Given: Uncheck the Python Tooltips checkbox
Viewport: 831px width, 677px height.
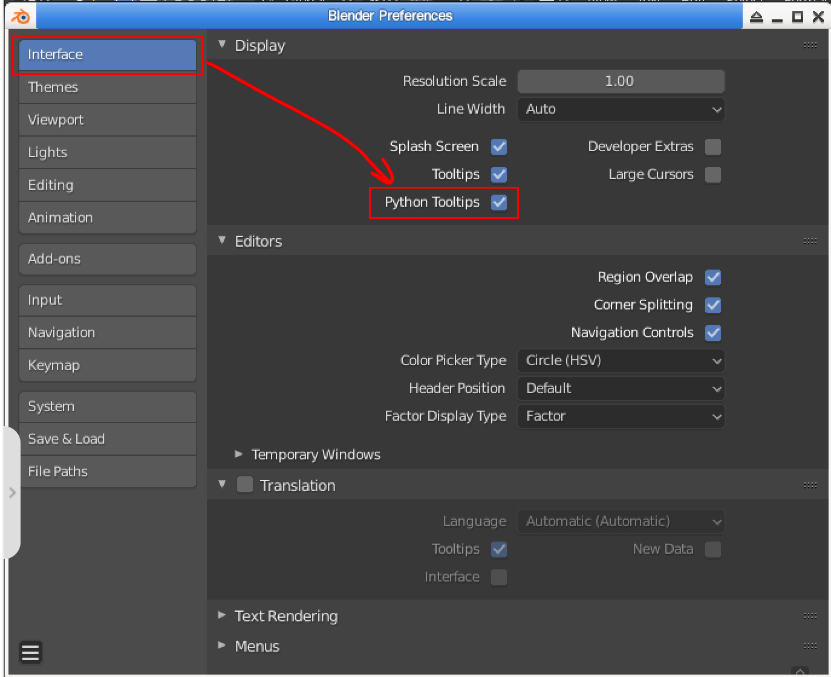Looking at the screenshot, I should (499, 202).
